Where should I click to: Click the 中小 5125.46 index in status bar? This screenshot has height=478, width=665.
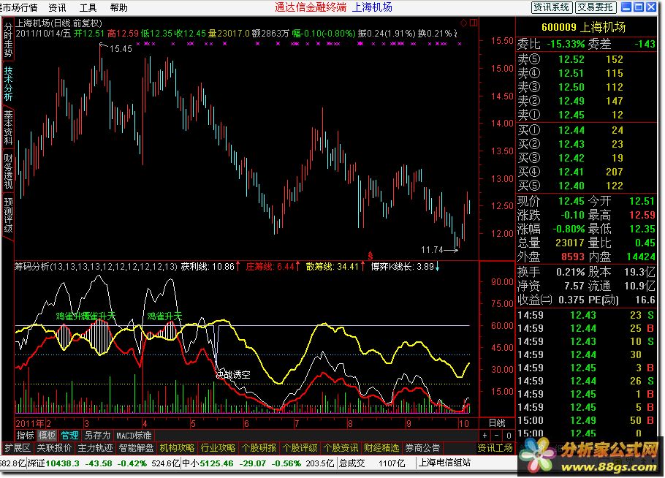click(208, 463)
